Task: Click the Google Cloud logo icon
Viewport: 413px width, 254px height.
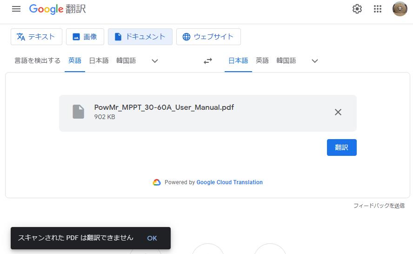Action: pos(157,182)
